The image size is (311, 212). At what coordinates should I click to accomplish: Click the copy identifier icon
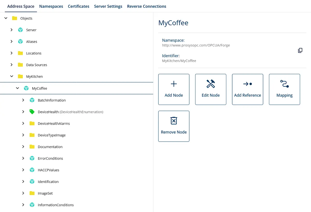point(300,50)
